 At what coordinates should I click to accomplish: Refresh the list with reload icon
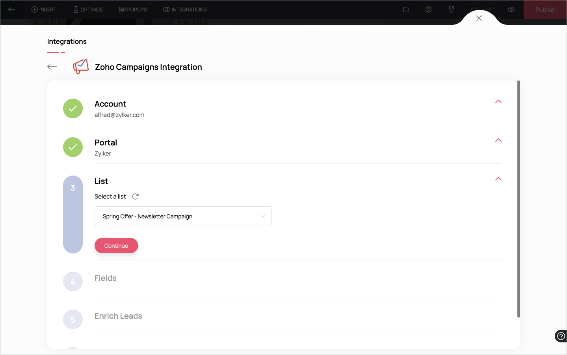[x=136, y=196]
